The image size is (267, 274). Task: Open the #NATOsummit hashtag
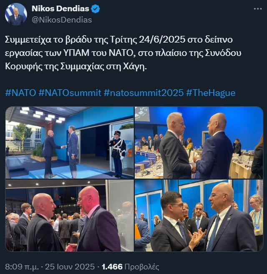tap(69, 92)
